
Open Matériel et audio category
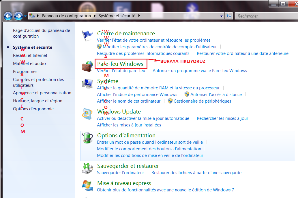(x=29, y=64)
